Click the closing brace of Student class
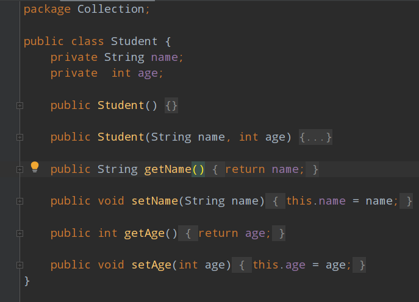 (27, 281)
